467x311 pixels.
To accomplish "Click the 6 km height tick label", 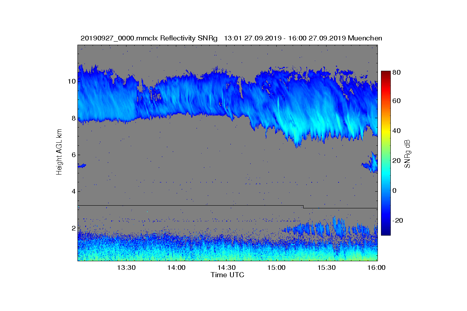I will (x=73, y=155).
